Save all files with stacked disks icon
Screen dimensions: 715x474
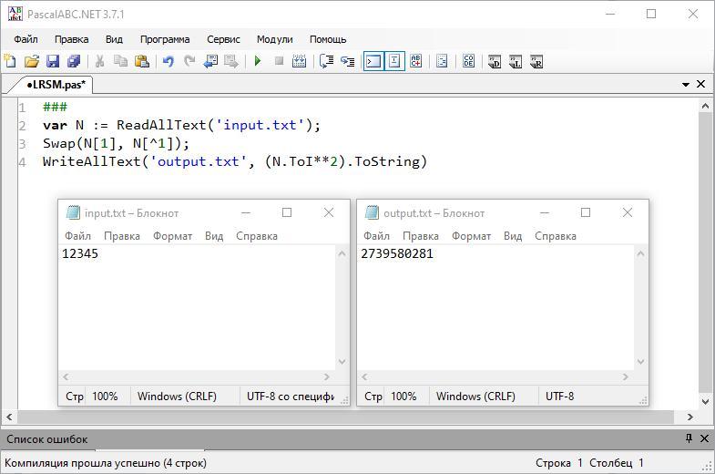74,61
